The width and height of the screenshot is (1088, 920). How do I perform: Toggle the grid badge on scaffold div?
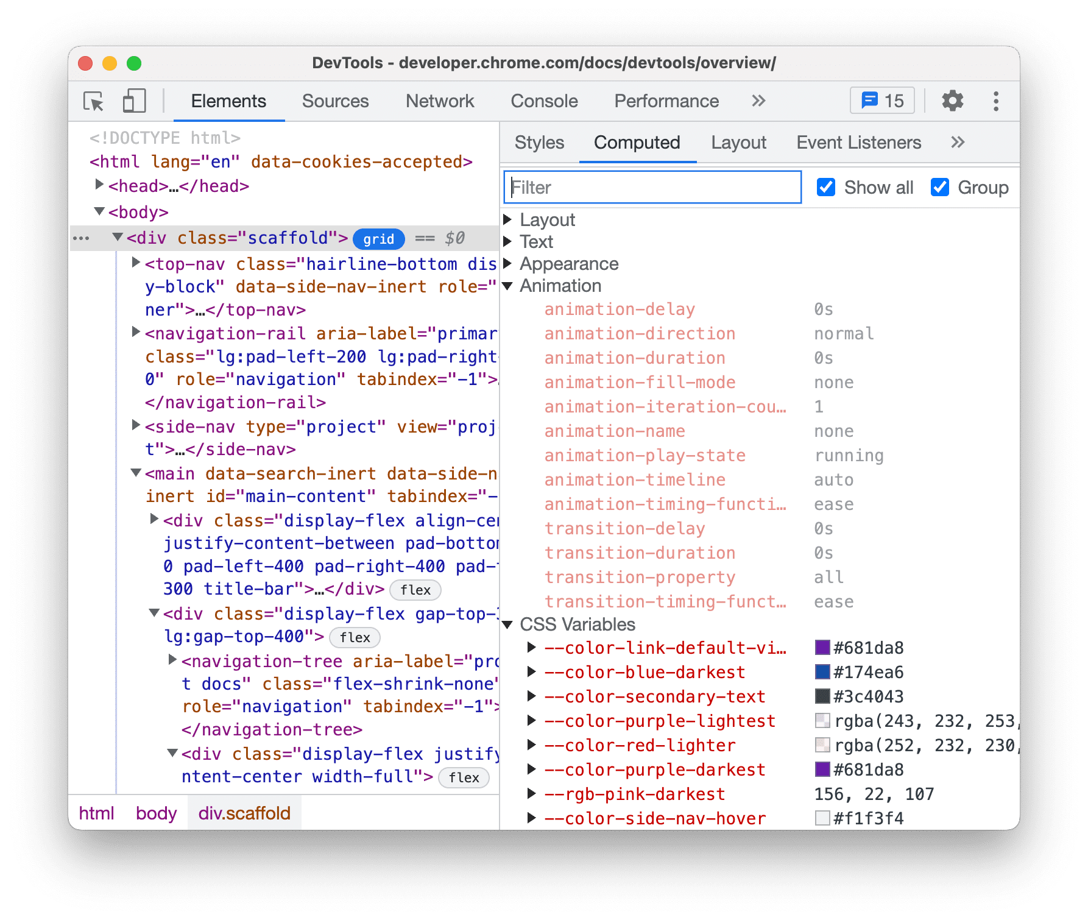point(378,239)
